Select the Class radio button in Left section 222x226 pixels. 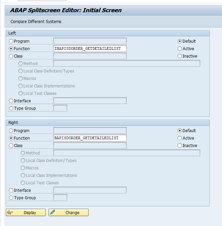(x=11, y=56)
